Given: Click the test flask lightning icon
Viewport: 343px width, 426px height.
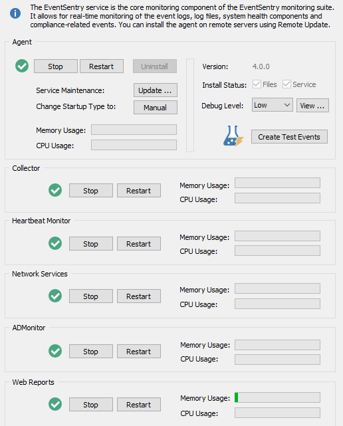Looking at the screenshot, I should tap(233, 136).
